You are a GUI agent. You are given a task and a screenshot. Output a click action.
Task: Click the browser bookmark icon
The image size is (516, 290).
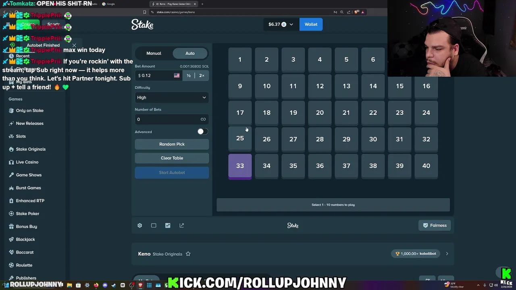click(144, 12)
